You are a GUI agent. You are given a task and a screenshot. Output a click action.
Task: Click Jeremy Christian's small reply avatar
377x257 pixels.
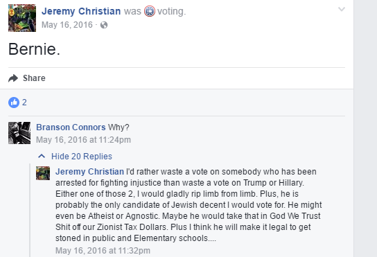pos(43,173)
